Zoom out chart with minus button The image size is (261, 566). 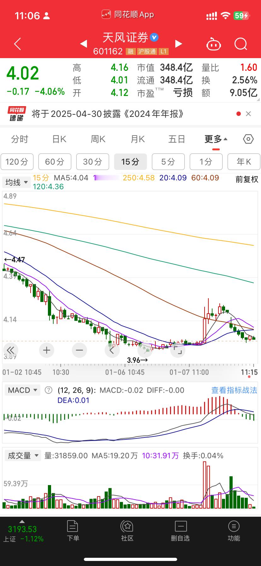(x=79, y=350)
